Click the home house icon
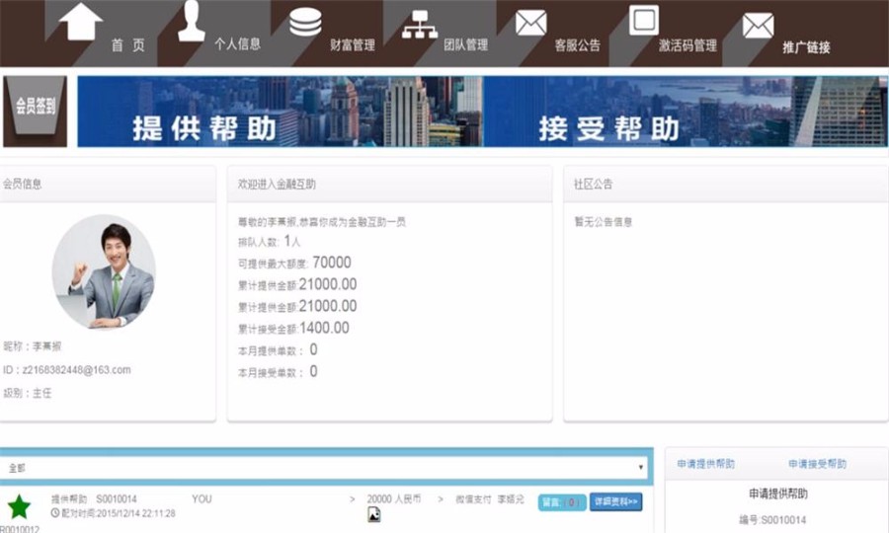889x533 pixels. pyautogui.click(x=81, y=22)
